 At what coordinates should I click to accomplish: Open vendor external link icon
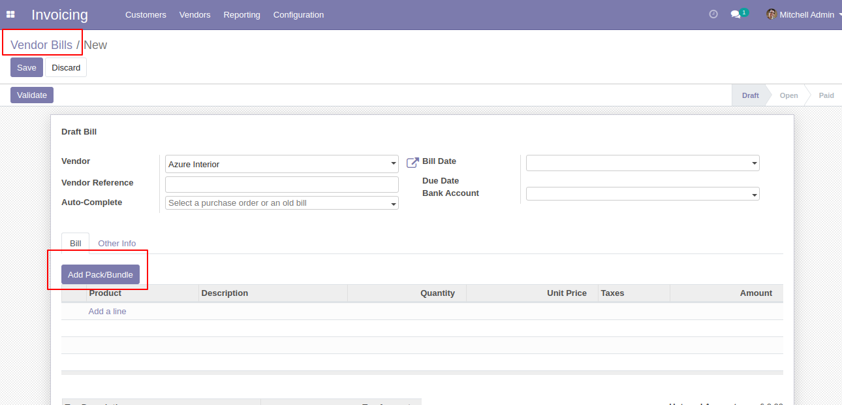click(x=413, y=162)
